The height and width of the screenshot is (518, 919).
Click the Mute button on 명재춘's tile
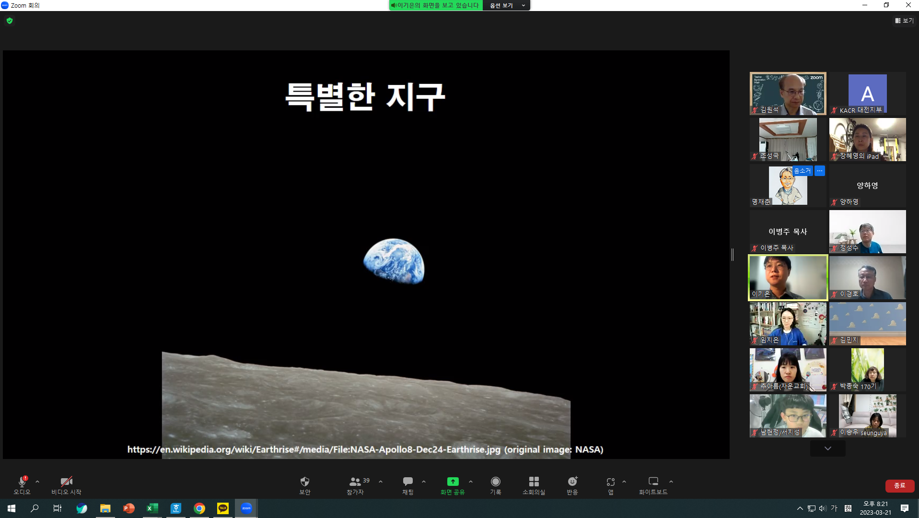(802, 171)
